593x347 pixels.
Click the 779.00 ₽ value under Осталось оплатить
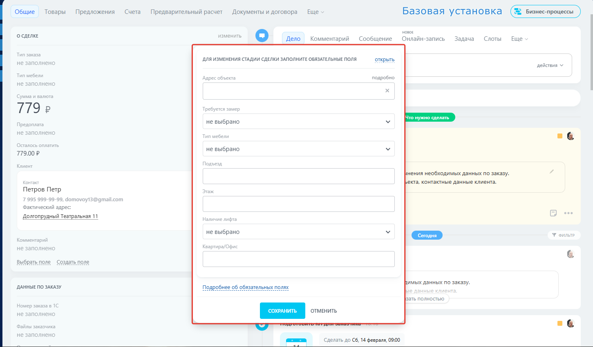click(x=28, y=153)
